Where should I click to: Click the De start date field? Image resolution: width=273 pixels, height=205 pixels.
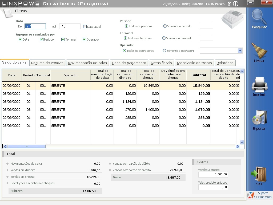point(35,26)
